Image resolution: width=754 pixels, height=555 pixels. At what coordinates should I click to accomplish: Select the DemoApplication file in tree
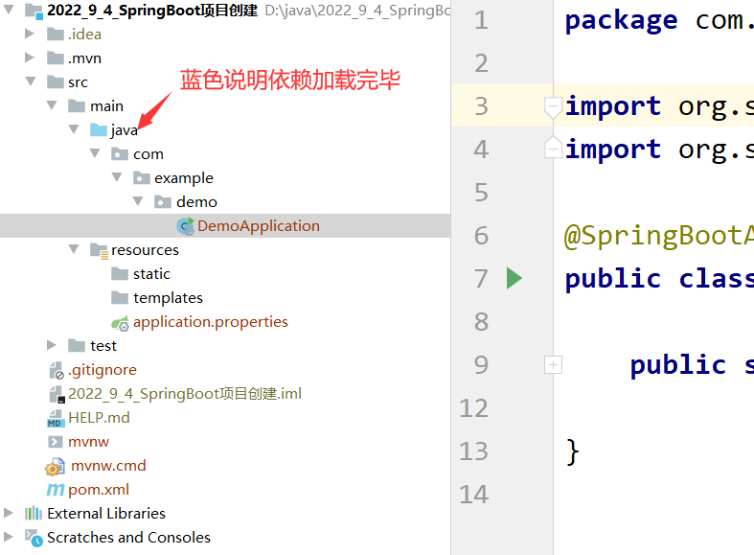pyautogui.click(x=259, y=225)
